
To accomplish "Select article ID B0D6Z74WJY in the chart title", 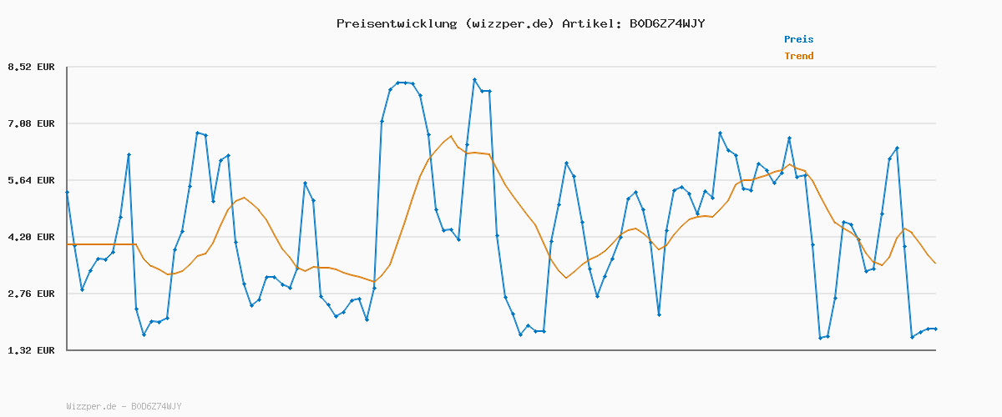I will pos(663,23).
